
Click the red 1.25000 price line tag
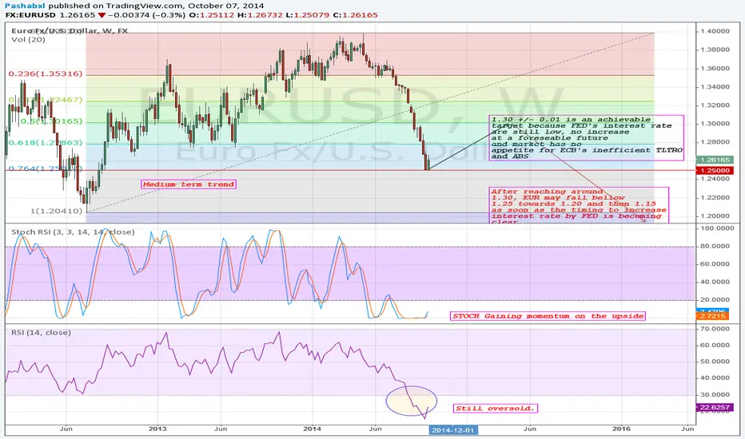(715, 170)
